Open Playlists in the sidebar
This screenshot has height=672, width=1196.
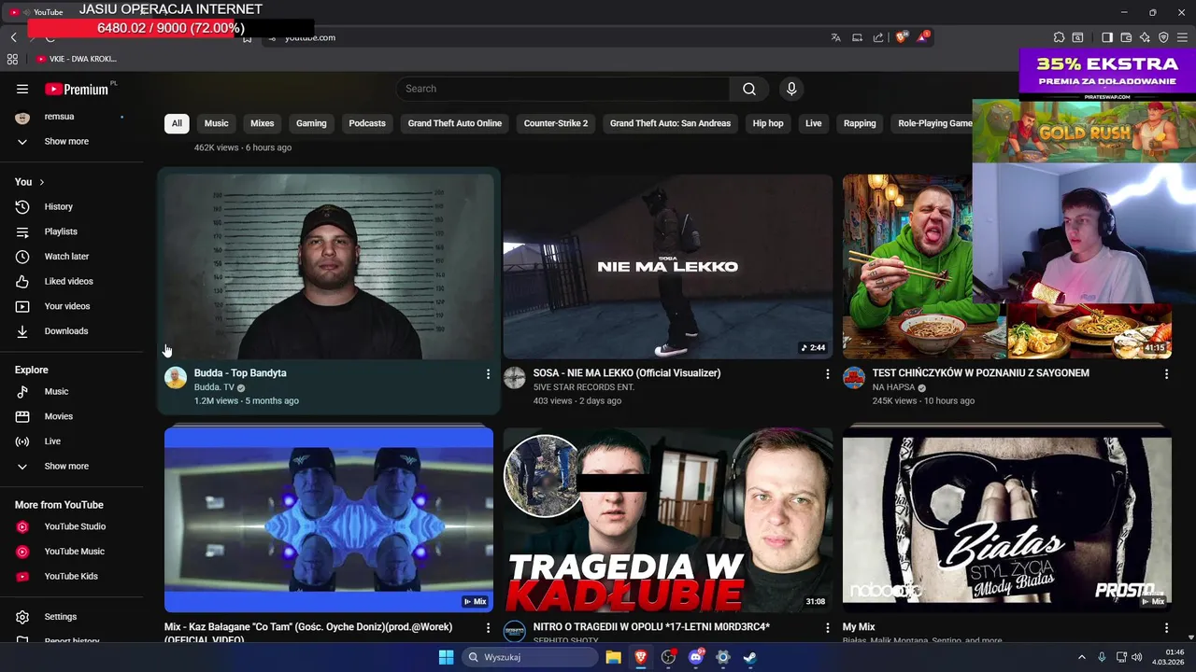tap(71, 231)
